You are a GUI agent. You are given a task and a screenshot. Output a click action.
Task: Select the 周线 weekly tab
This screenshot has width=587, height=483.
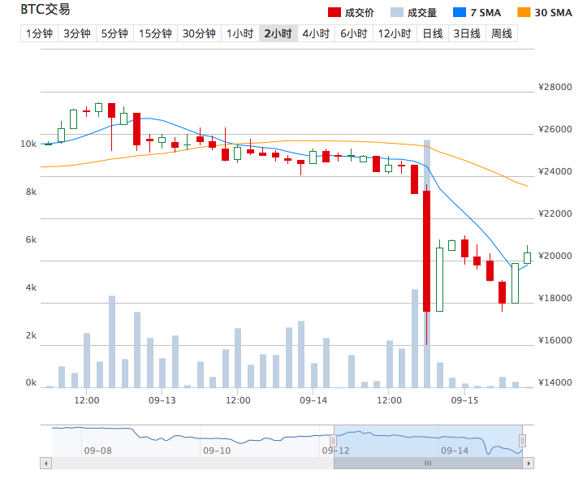(x=502, y=34)
